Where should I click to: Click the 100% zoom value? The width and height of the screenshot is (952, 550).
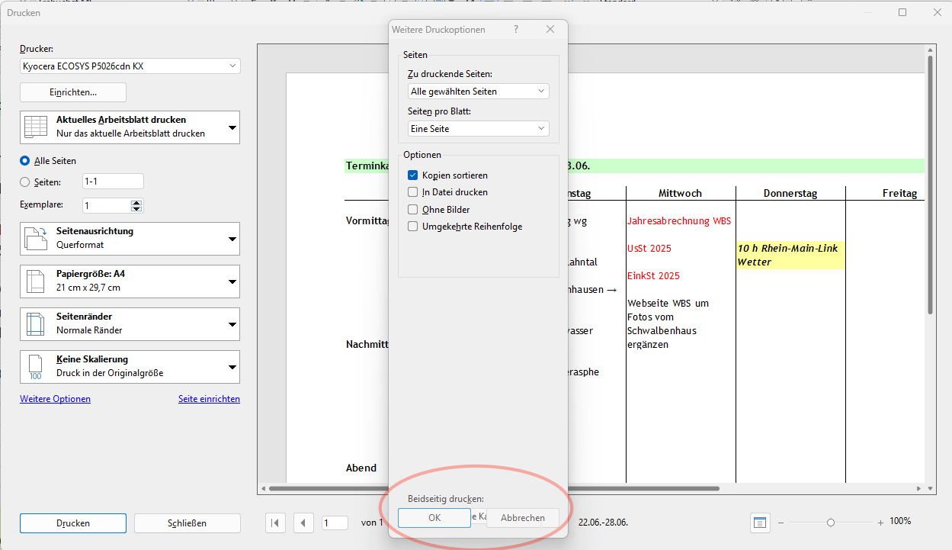[x=900, y=521]
